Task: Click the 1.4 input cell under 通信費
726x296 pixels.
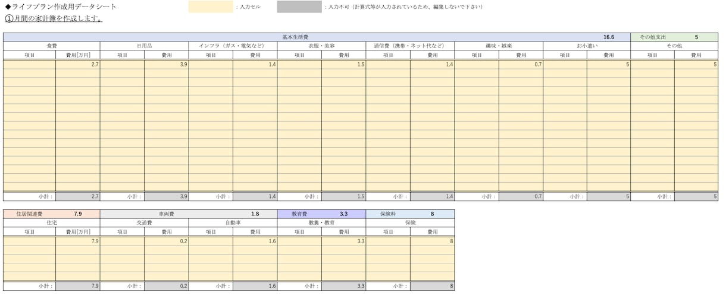Action: click(432, 64)
